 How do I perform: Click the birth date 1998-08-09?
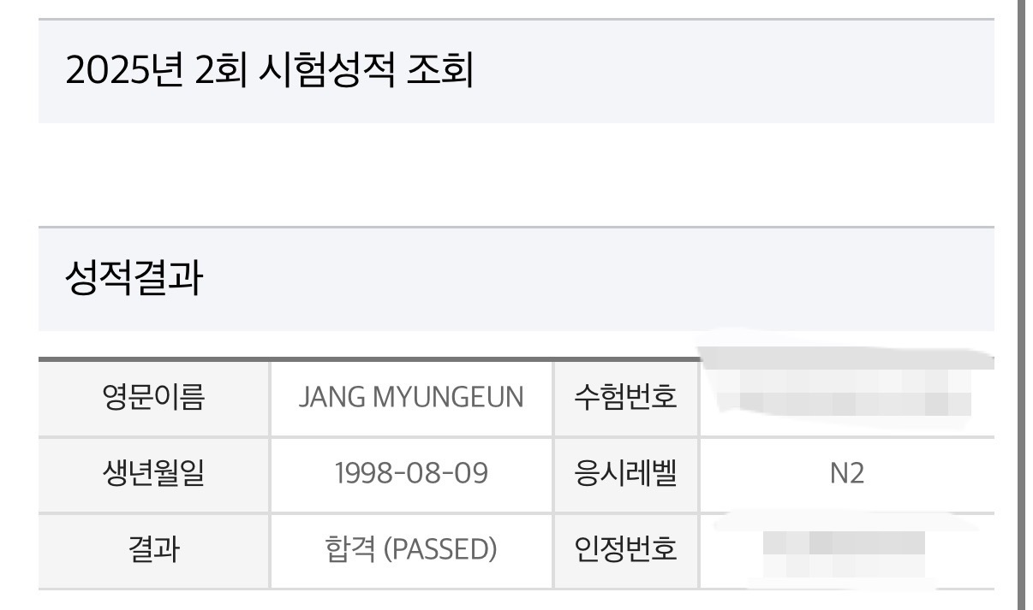[x=411, y=474]
